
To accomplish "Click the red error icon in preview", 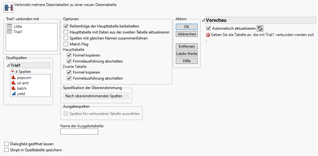I will click(208, 35).
